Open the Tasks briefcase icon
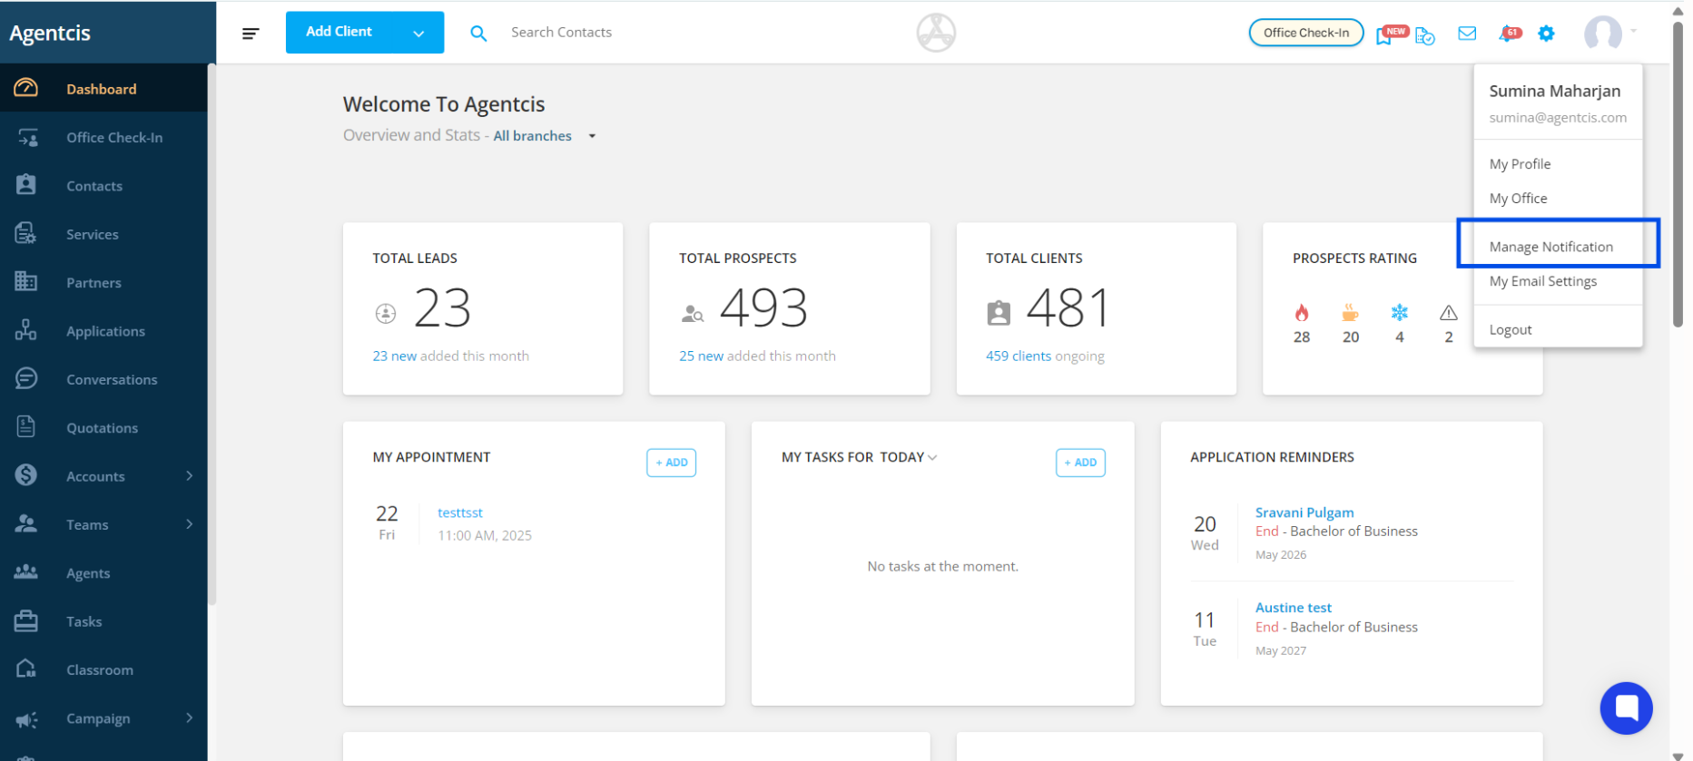The image size is (1693, 761). pos(25,621)
